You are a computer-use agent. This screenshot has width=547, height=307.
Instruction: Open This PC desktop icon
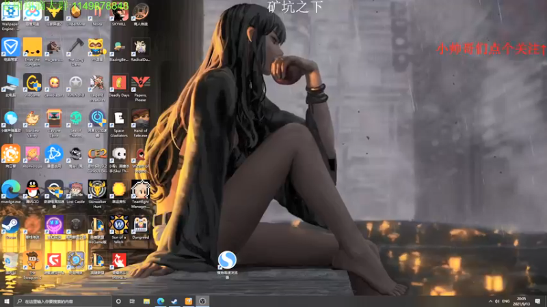pos(10,85)
